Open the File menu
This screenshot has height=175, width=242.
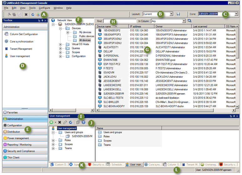tap(6, 8)
